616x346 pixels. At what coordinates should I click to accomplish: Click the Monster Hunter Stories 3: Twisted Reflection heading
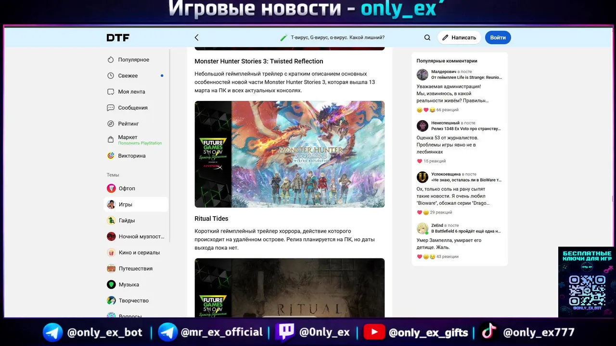(259, 61)
